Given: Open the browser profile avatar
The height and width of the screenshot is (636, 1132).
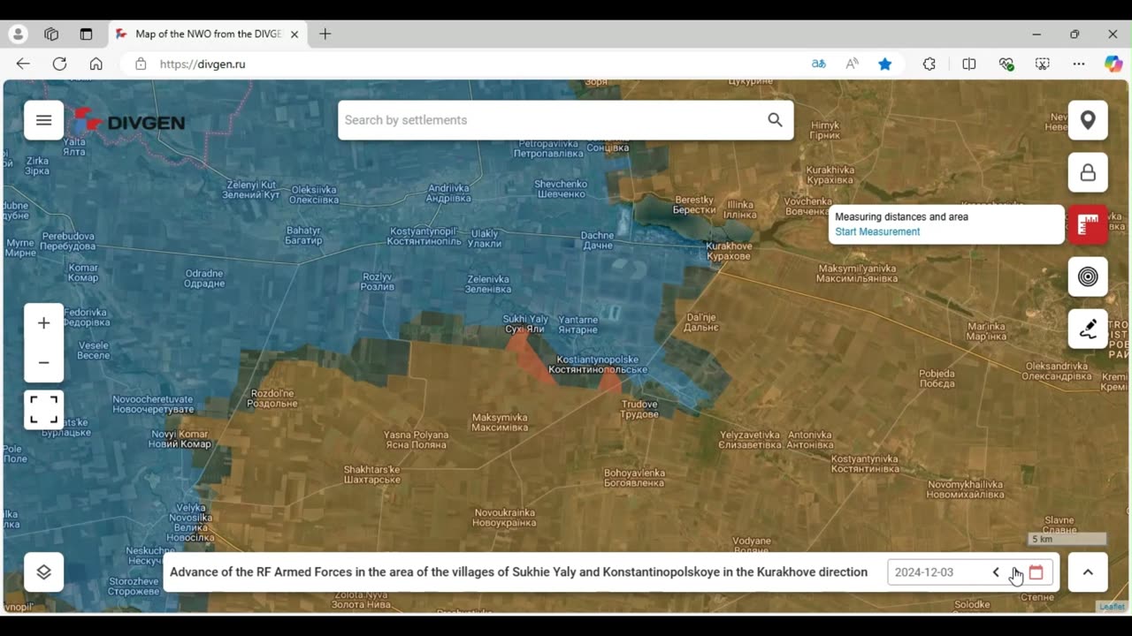Looking at the screenshot, I should point(18,34).
